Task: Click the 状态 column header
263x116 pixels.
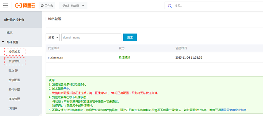Action: [122, 48]
